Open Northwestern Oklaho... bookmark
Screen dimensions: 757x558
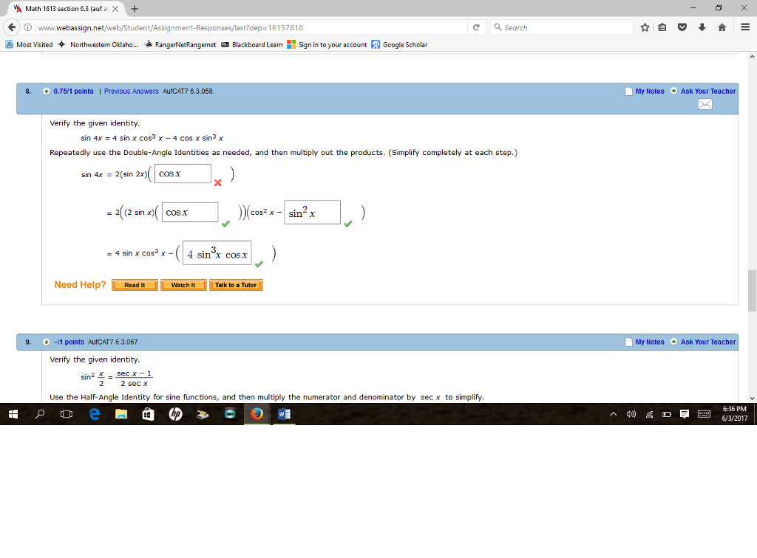click(98, 44)
